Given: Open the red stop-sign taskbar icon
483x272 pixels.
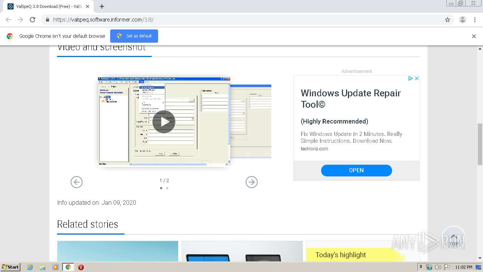Looking at the screenshot, I should [x=81, y=267].
